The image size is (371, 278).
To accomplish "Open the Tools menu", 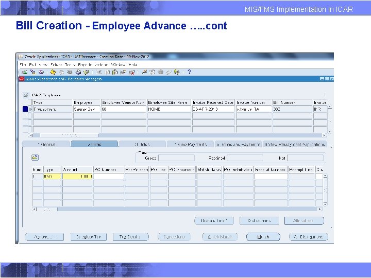I will [70, 64].
